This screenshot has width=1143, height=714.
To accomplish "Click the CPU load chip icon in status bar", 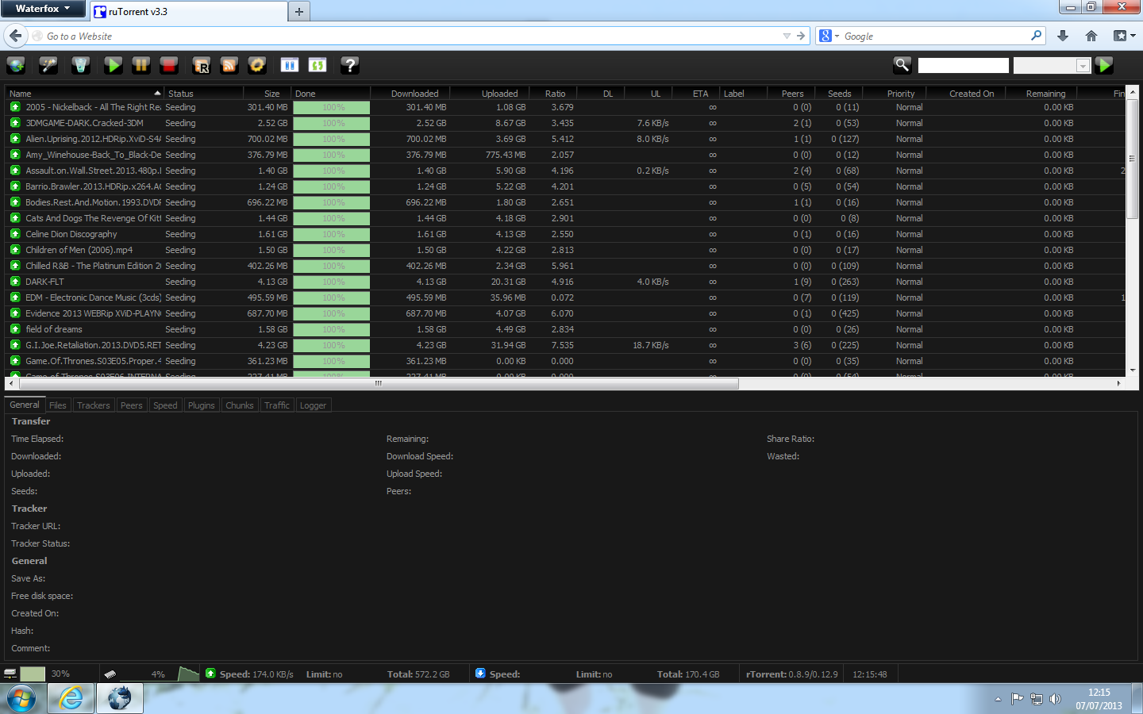I will 110,674.
